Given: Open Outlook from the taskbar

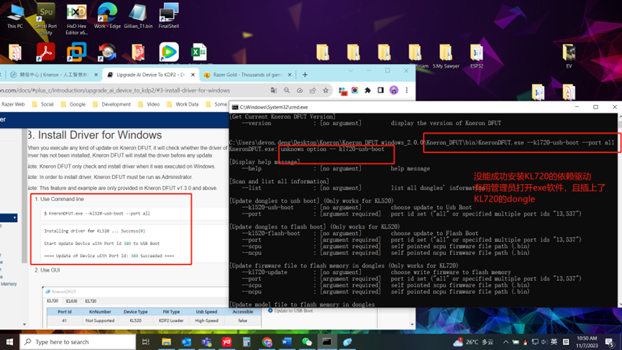Looking at the screenshot, I should point(186,341).
